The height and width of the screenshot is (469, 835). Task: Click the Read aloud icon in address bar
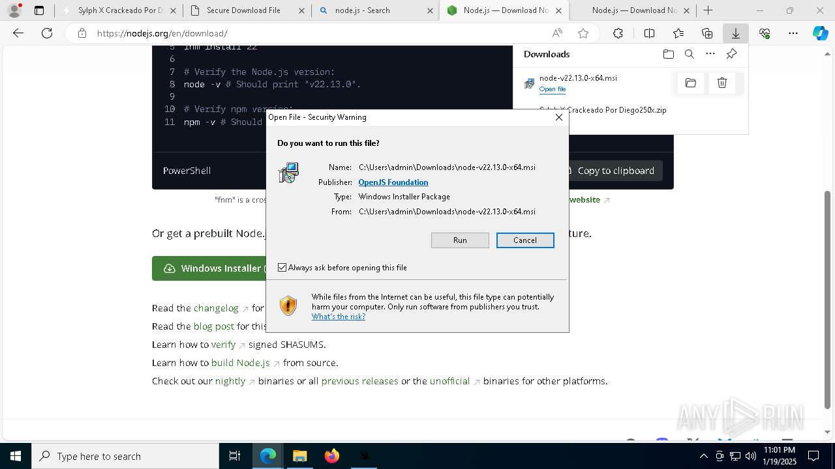(557, 33)
